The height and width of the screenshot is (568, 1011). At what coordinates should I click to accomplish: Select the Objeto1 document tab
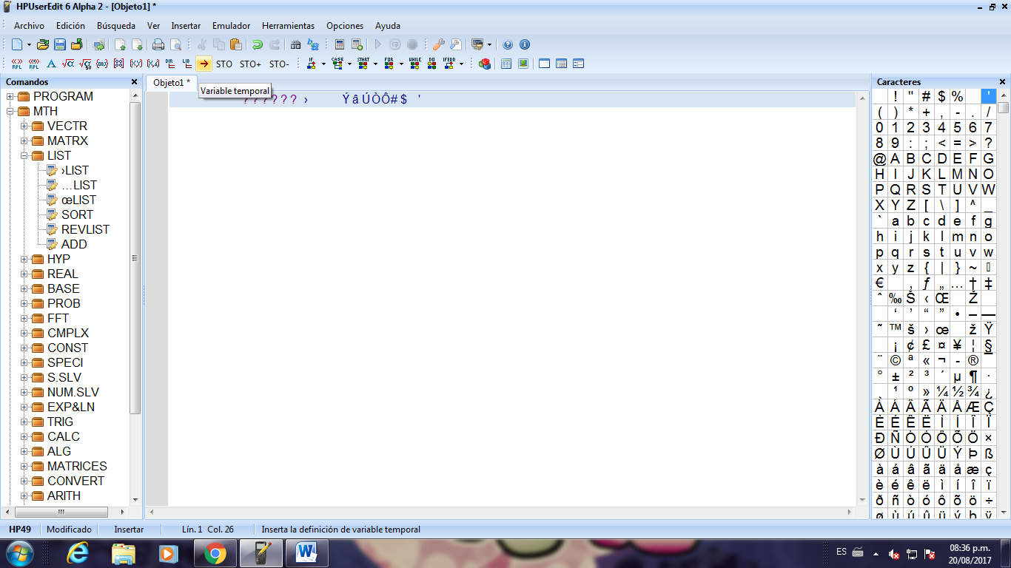pyautogui.click(x=171, y=83)
